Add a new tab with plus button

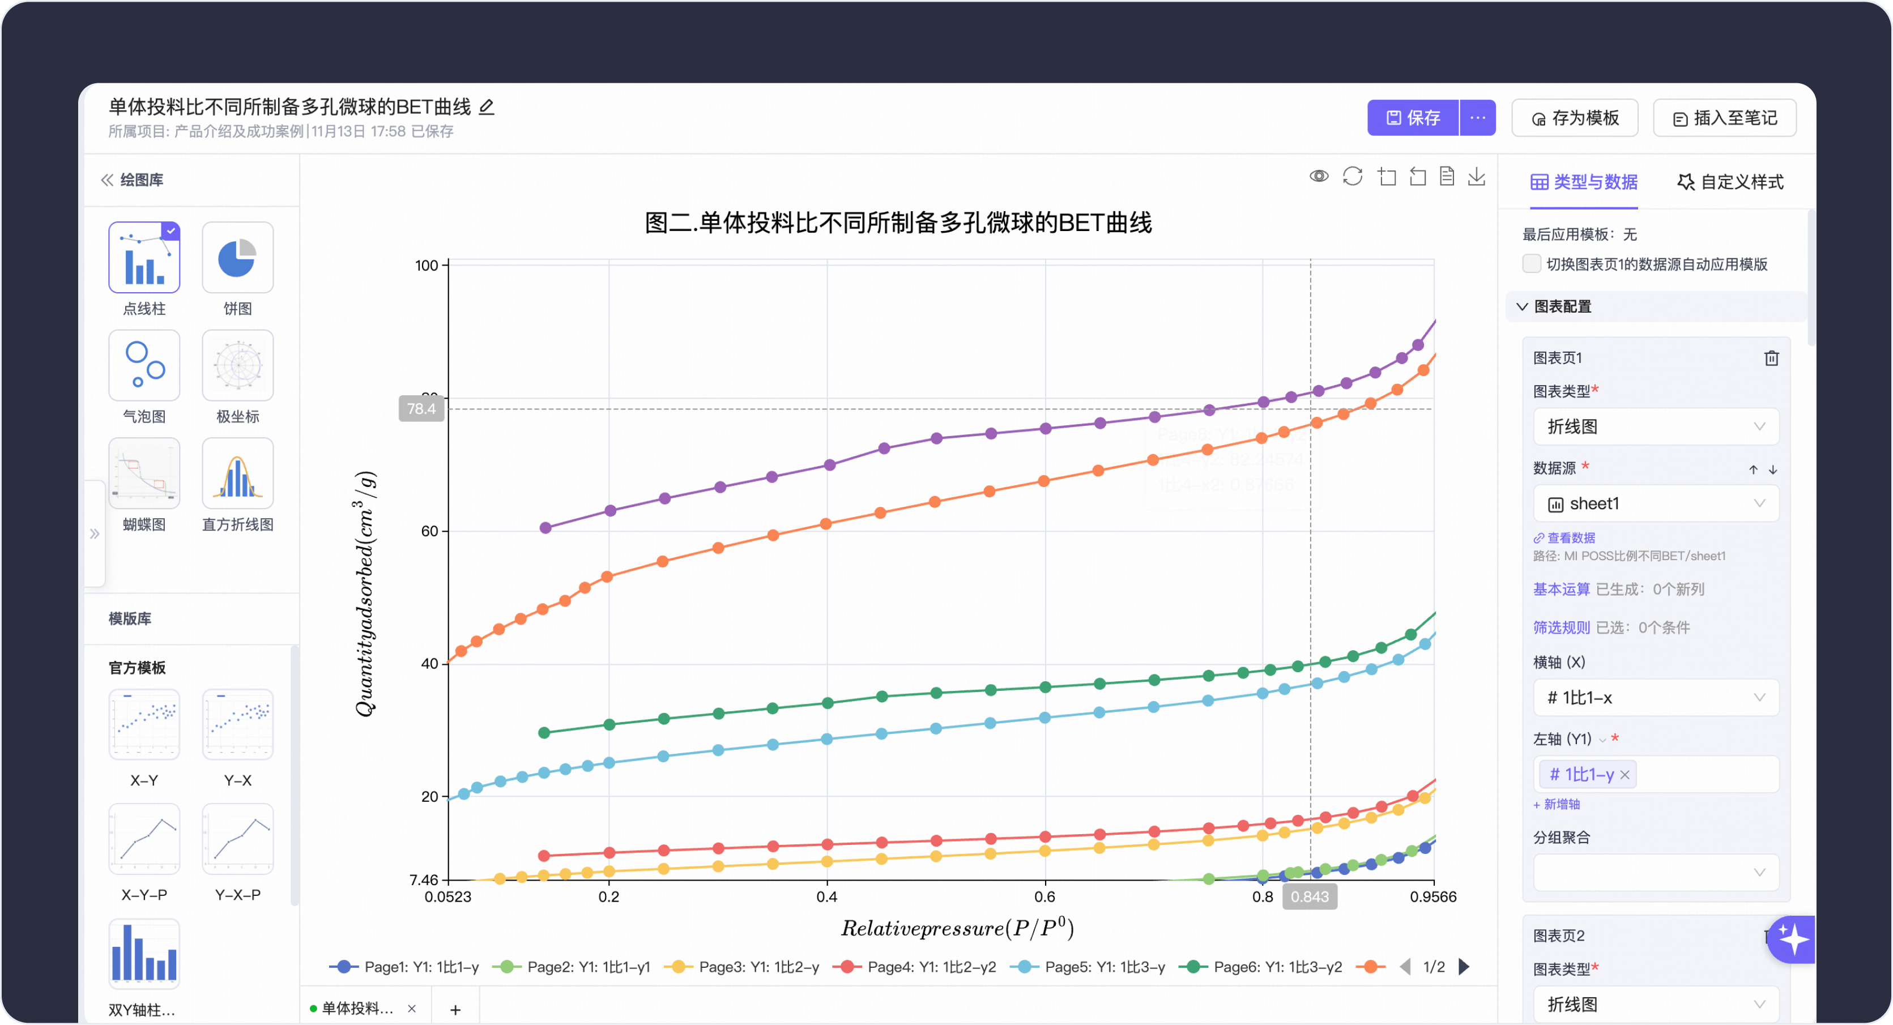point(455,1010)
